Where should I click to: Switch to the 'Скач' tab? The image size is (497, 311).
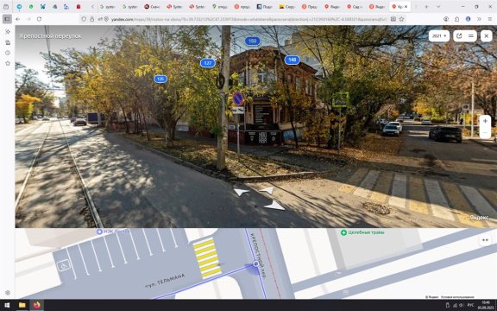point(152,6)
